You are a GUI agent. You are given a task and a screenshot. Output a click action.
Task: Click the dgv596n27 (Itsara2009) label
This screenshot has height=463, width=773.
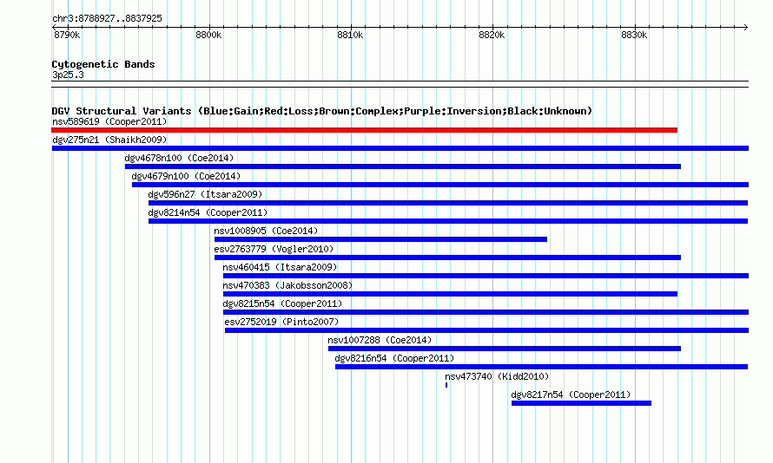point(205,194)
